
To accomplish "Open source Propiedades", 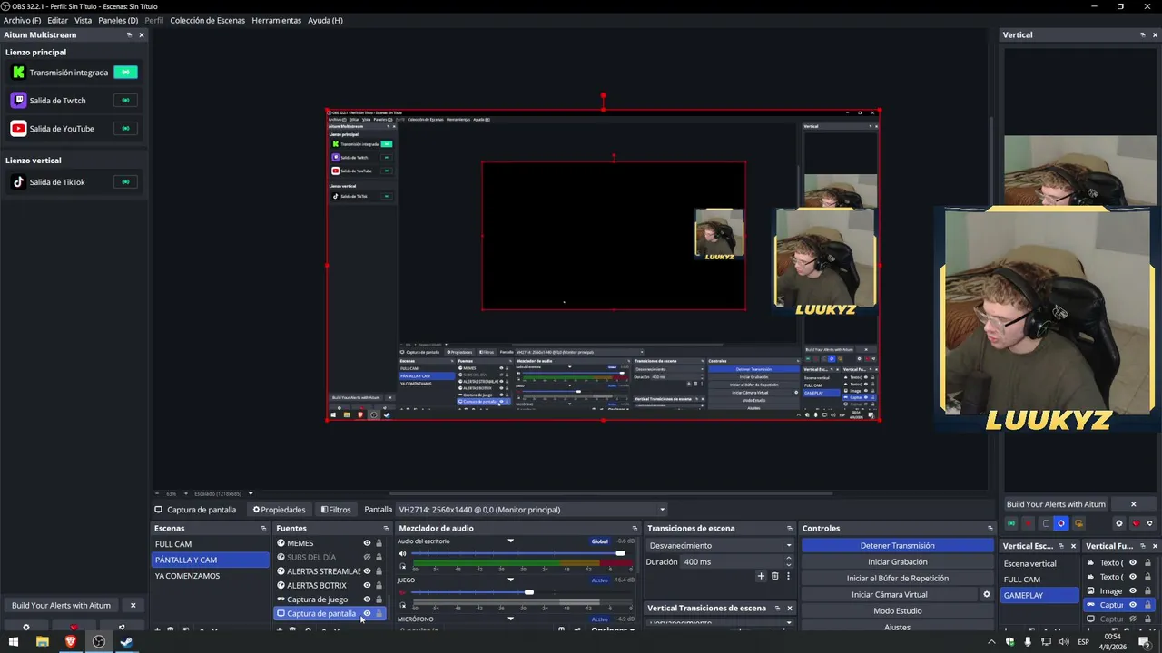I will 279,510.
